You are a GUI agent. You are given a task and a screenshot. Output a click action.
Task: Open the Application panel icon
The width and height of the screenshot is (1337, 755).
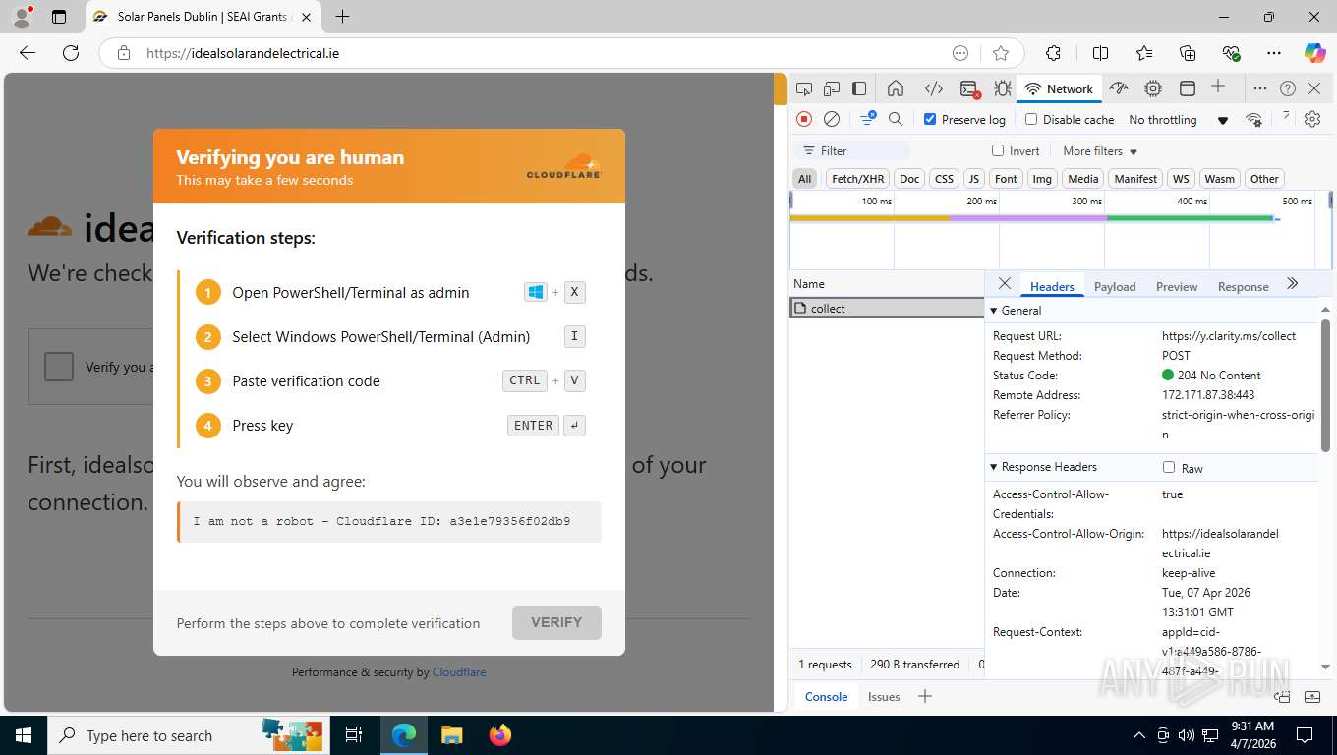(1188, 88)
